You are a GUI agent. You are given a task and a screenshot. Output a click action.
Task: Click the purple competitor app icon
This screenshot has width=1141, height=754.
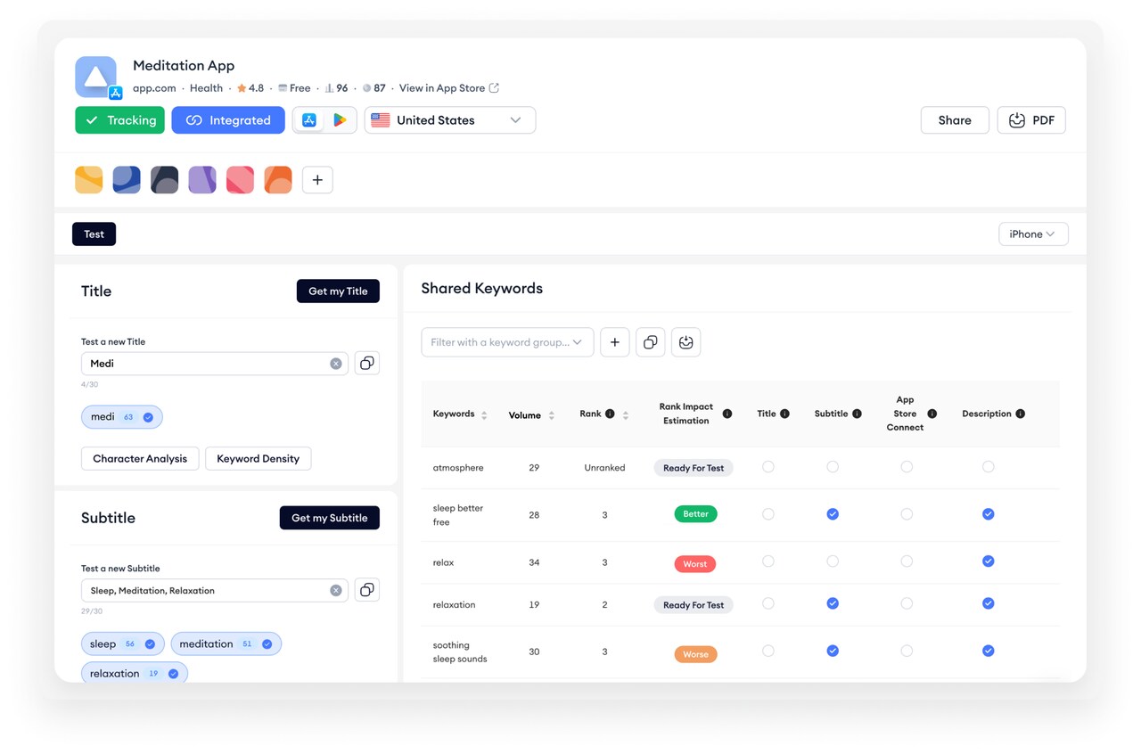pyautogui.click(x=202, y=180)
